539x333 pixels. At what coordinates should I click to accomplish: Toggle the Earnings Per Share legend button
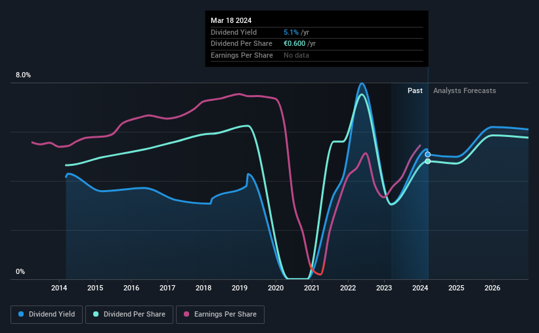(220, 315)
